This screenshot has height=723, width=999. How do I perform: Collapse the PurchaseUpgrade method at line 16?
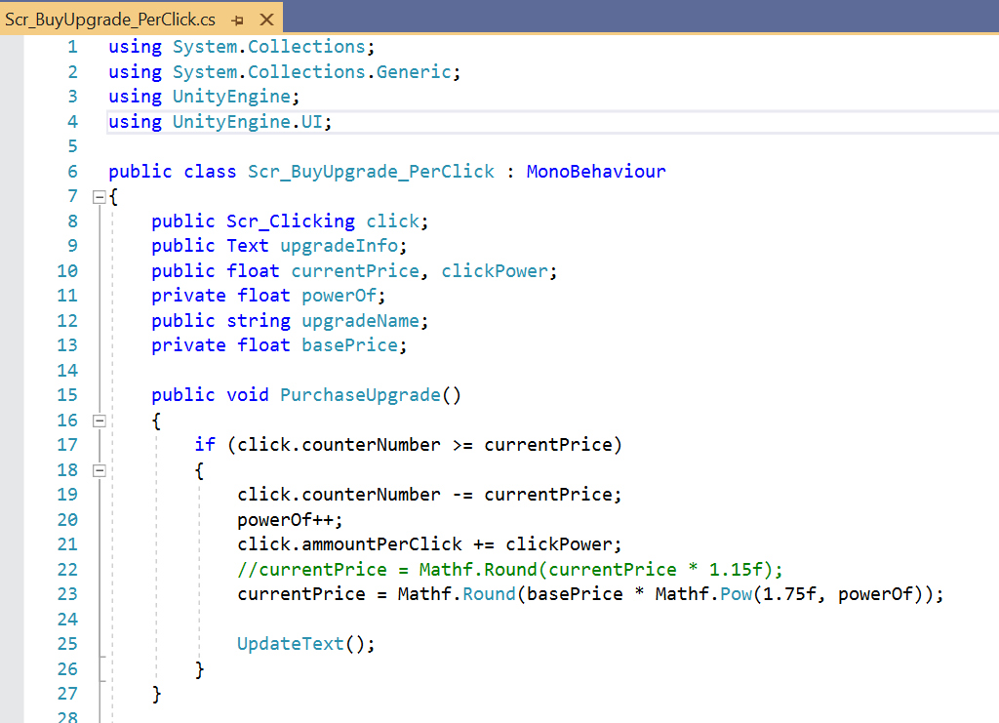[98, 421]
